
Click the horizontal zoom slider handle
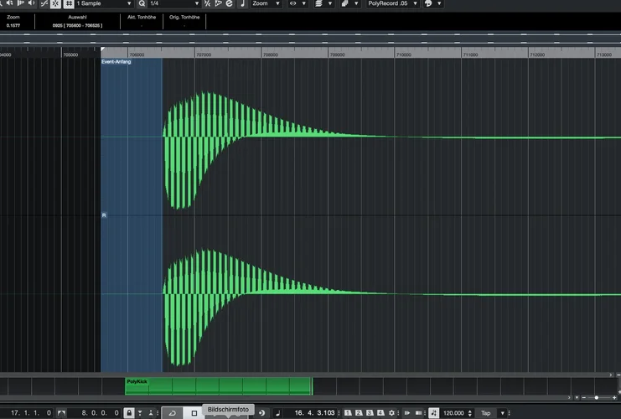click(x=597, y=397)
